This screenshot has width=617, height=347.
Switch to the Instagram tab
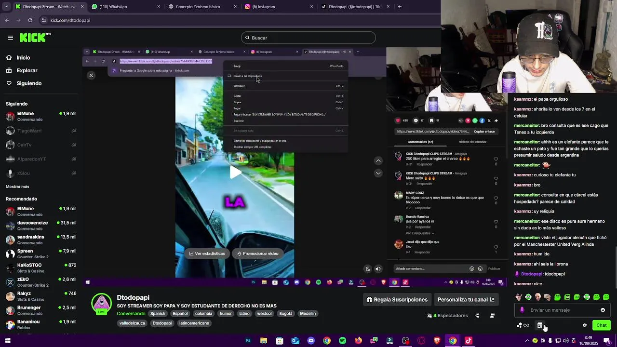pos(279,7)
